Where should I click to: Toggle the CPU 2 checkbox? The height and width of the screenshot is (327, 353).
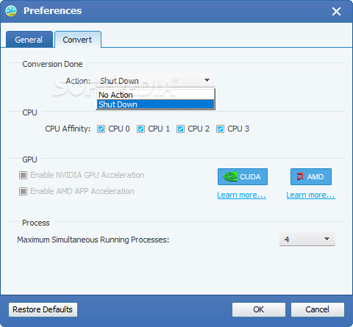pyautogui.click(x=180, y=129)
